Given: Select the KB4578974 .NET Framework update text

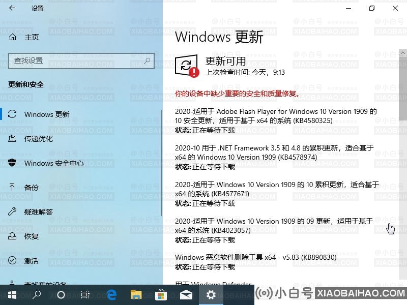Looking at the screenshot, I should [274, 152].
